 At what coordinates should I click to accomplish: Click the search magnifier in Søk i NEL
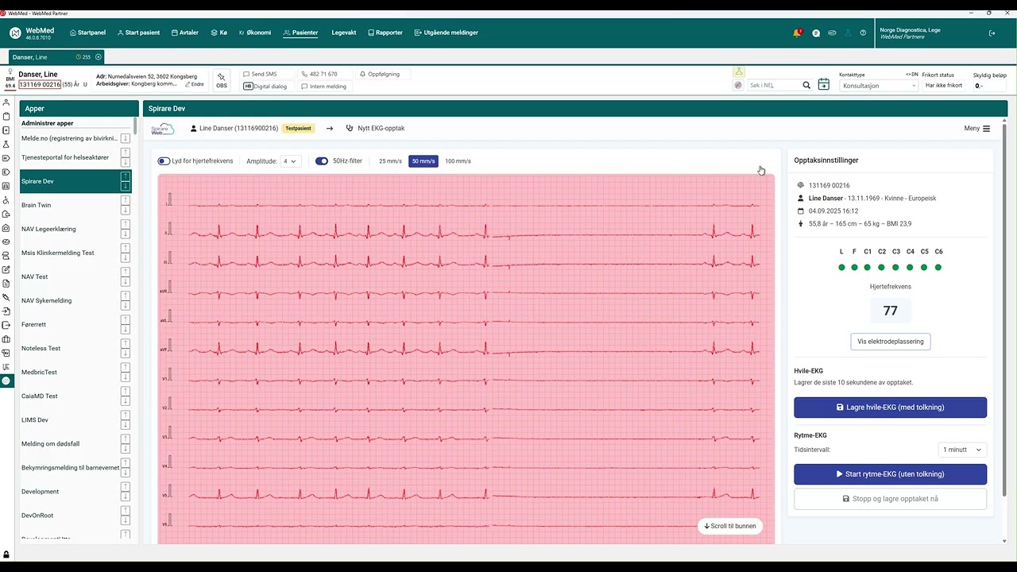point(806,85)
